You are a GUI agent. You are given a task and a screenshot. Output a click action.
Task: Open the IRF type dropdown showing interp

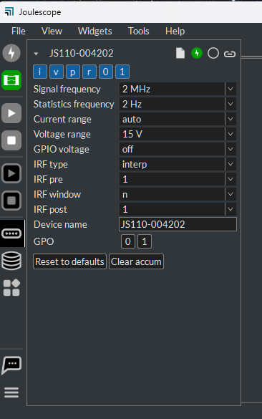point(178,164)
